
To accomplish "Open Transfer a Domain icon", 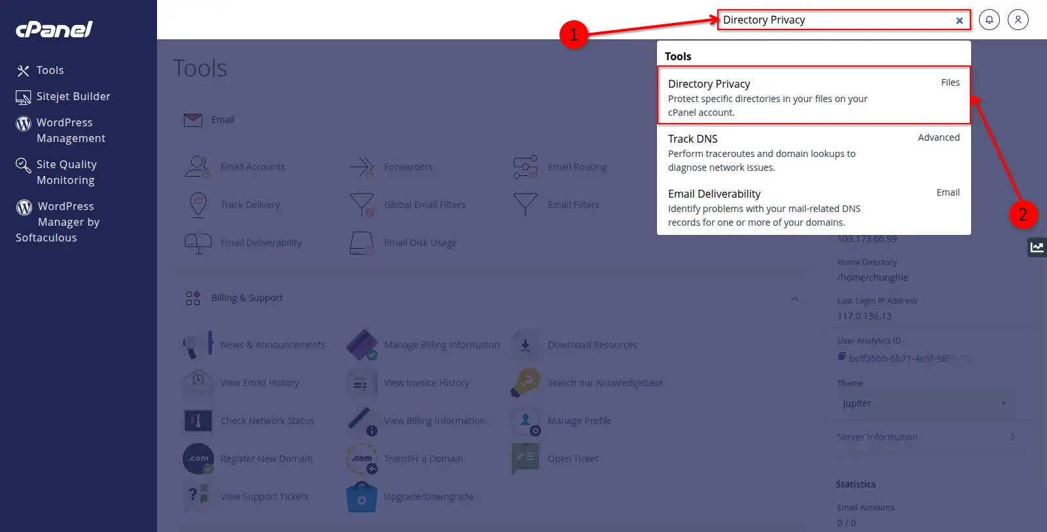I will (362, 459).
